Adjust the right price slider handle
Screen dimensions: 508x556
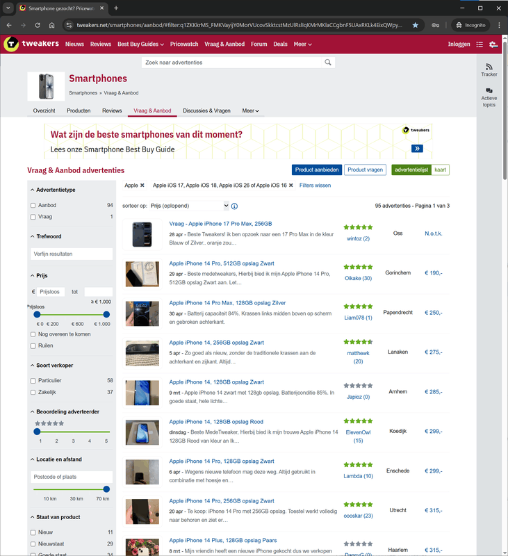(x=106, y=315)
